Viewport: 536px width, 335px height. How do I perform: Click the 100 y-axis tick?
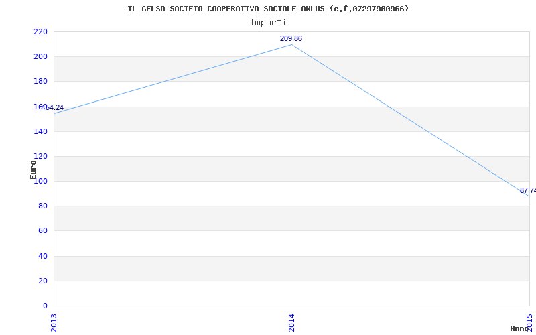pyautogui.click(x=40, y=181)
